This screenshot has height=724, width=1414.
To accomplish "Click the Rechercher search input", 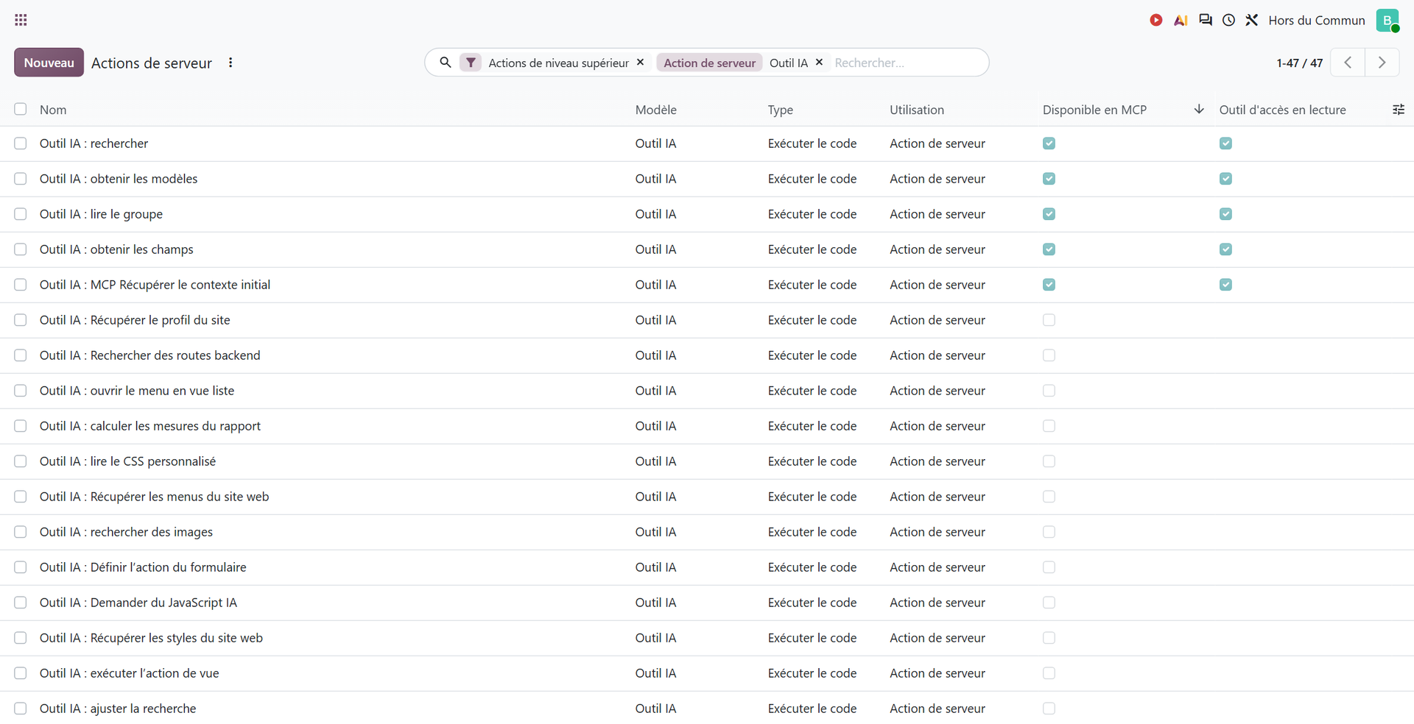I will click(906, 63).
